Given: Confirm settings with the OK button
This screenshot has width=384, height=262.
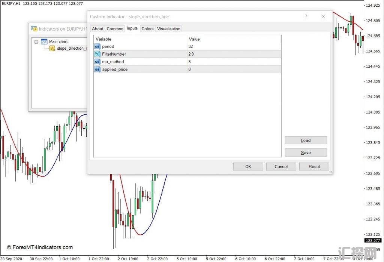Looking at the screenshot, I should 248,167.
